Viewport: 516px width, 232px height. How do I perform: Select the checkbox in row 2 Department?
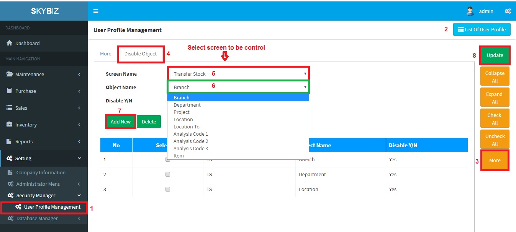pyautogui.click(x=168, y=174)
